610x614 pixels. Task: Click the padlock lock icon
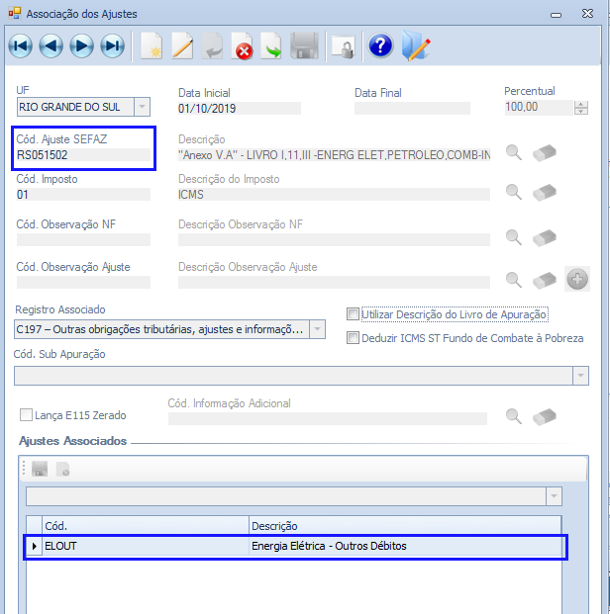point(344,47)
